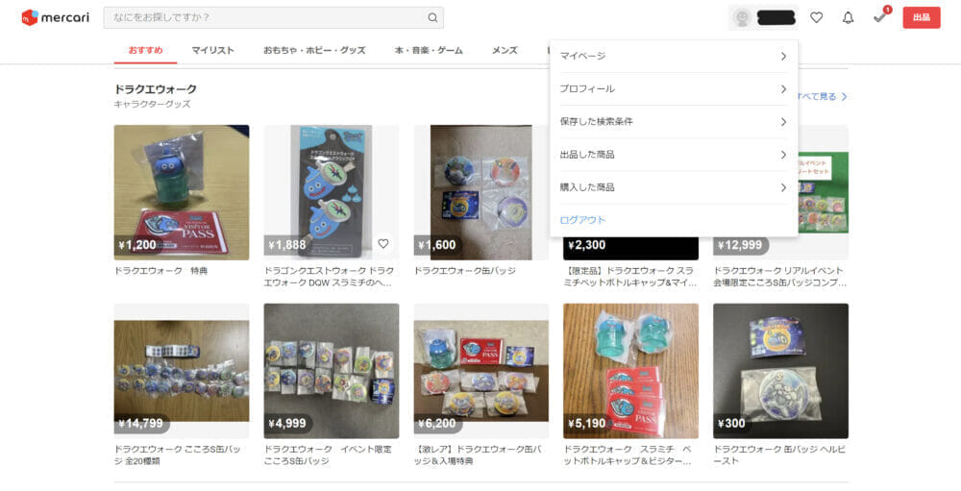Image resolution: width=961 pixels, height=491 pixels.
Task: Switch to the マイリスト tab
Action: [212, 50]
